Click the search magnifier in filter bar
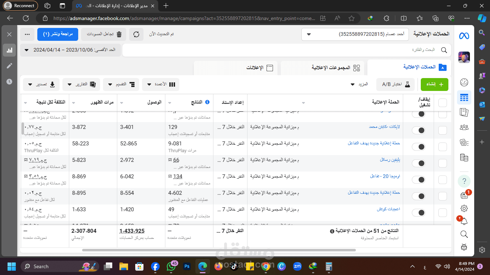Screen dimensions: 490x275 coord(444,50)
